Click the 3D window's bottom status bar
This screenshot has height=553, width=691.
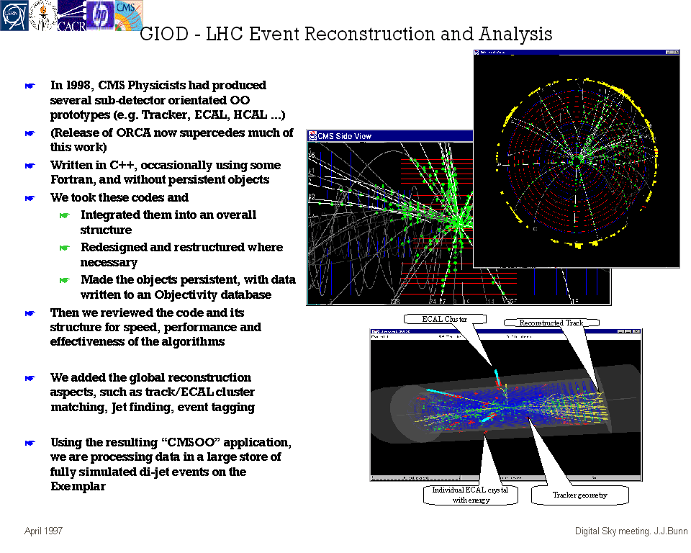505,477
